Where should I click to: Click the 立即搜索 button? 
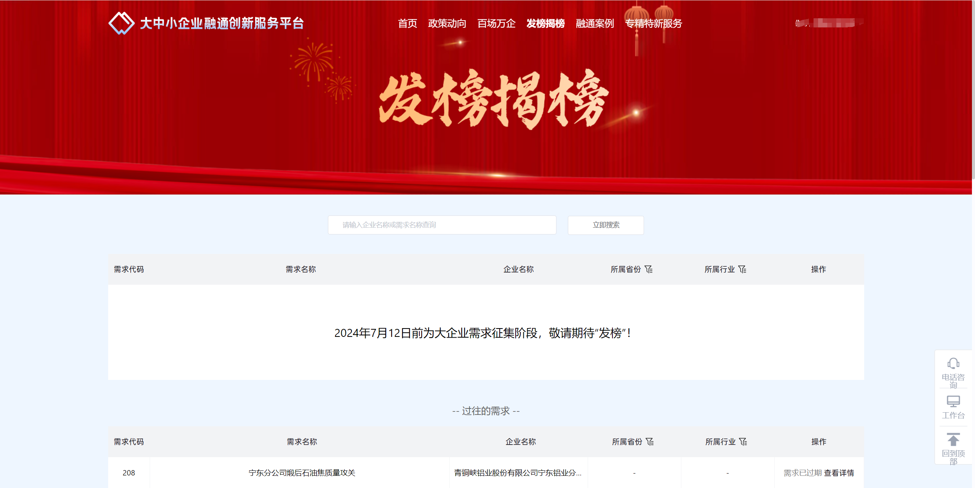pyautogui.click(x=606, y=225)
